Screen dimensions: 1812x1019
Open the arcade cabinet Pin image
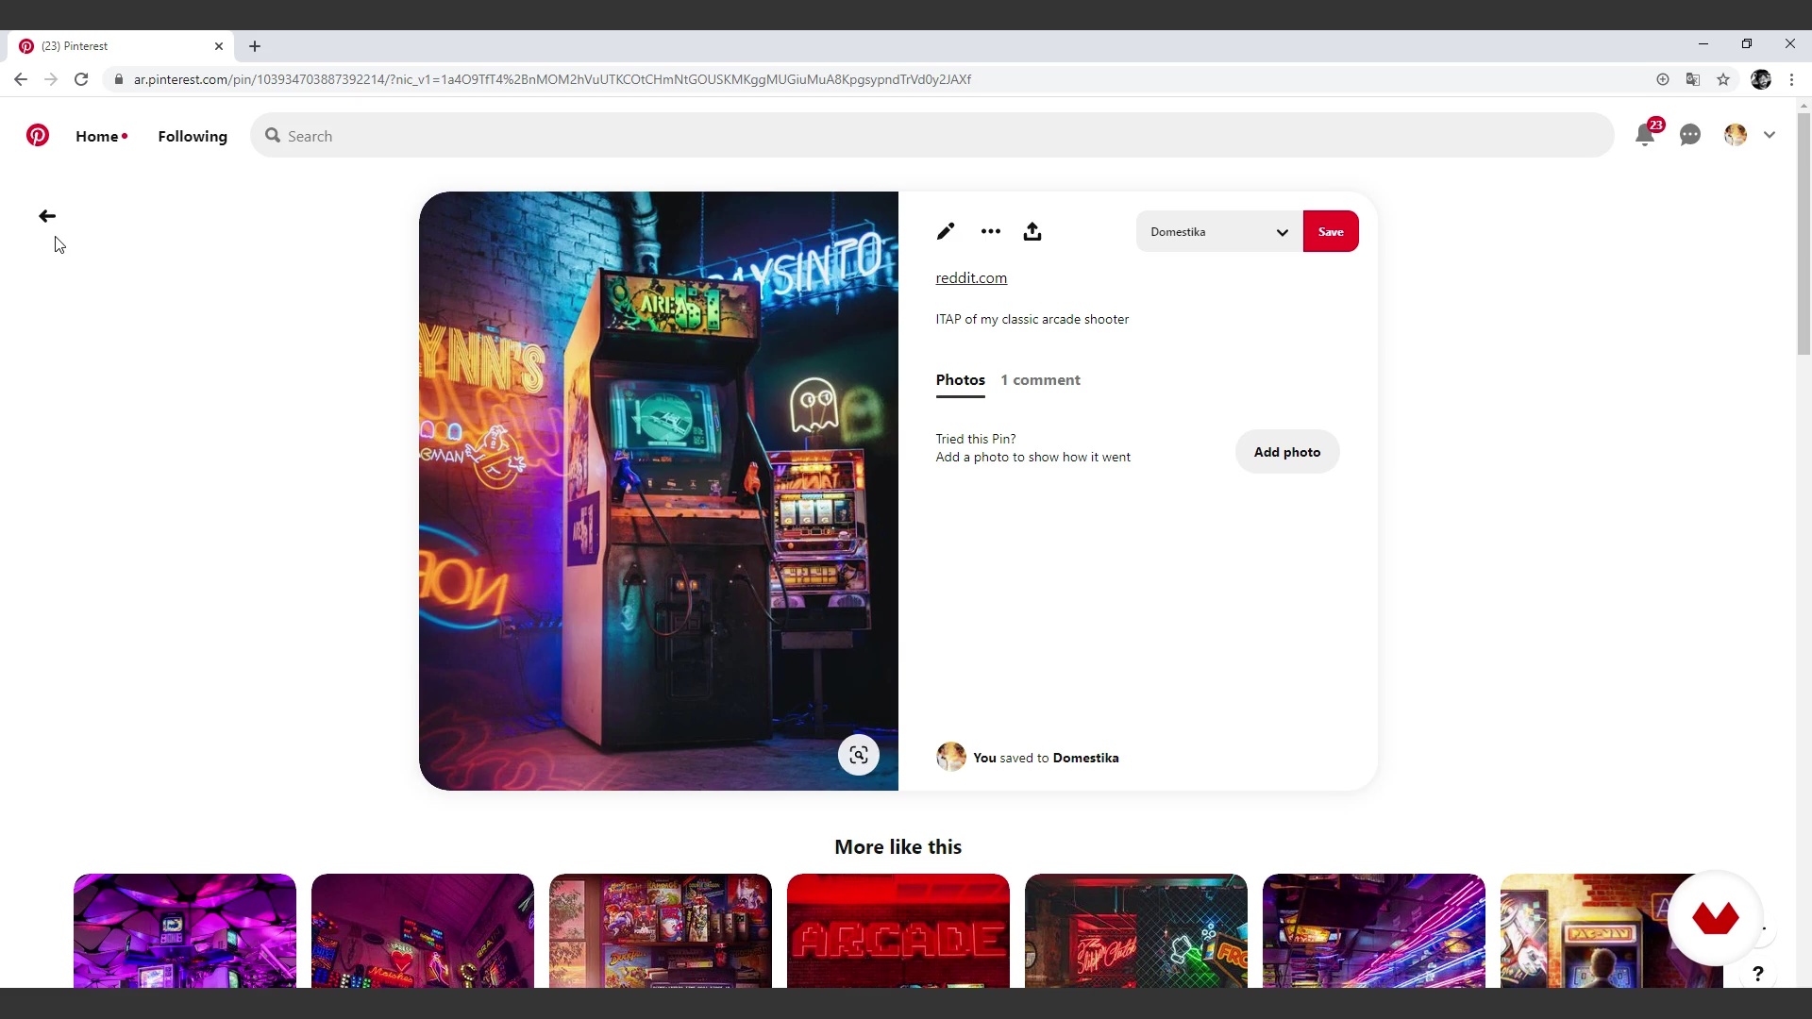[659, 491]
